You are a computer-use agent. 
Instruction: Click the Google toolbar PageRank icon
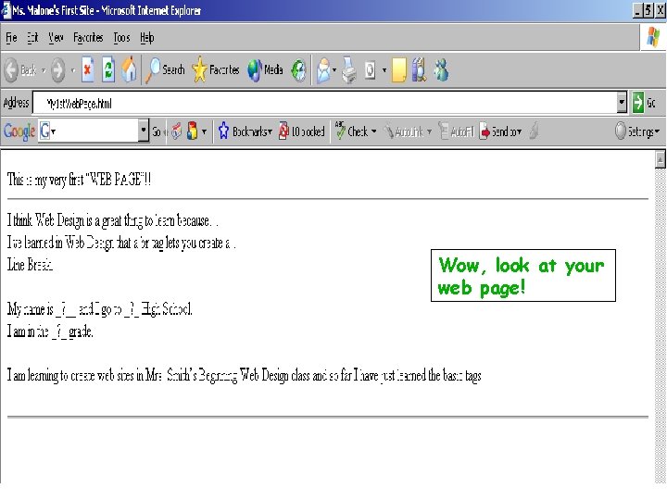(193, 131)
